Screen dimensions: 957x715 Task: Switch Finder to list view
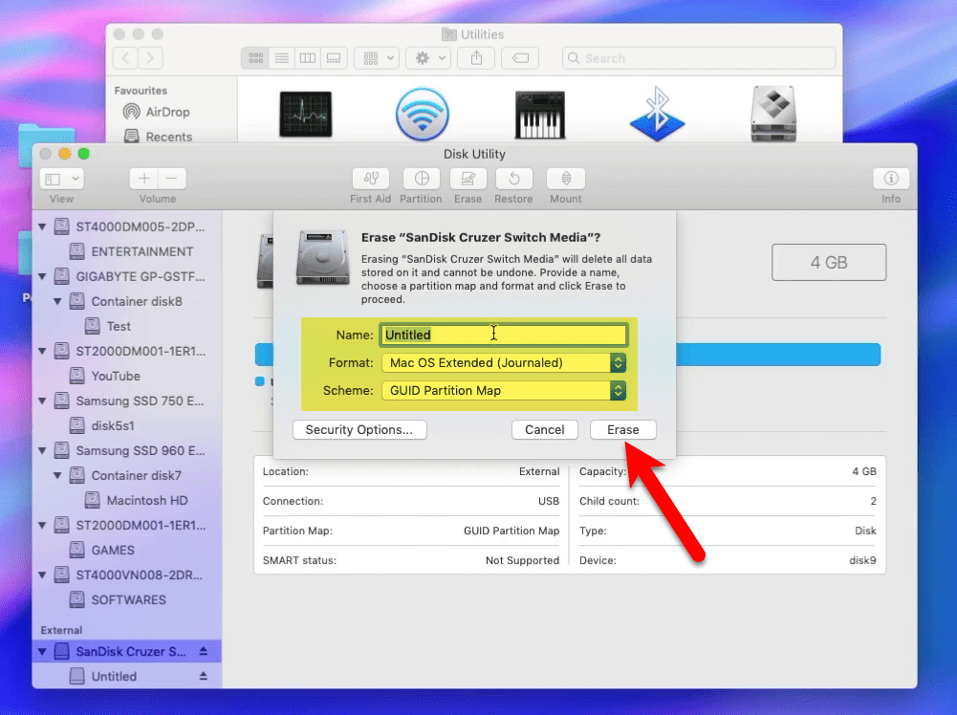click(x=282, y=58)
